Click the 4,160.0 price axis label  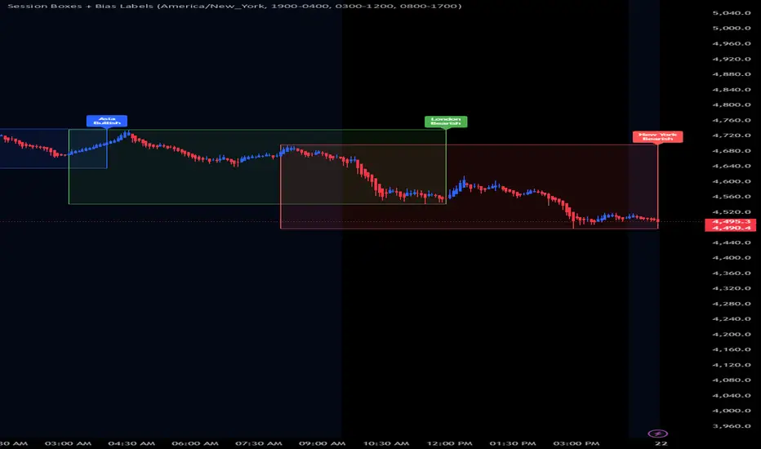point(732,349)
